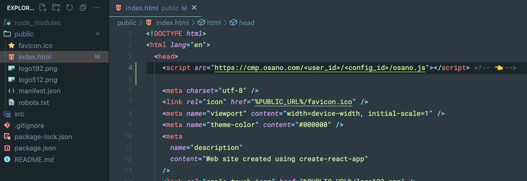Click the src folder icon
This screenshot has width=527, height=181.
click(7, 114)
